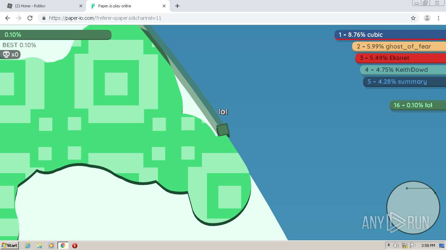Go forward to the next page
The height and width of the screenshot is (250, 446).
[x=19, y=18]
